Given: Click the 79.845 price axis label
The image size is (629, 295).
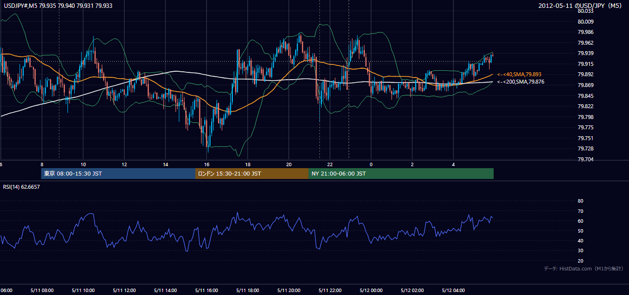Looking at the screenshot, I should tap(586, 96).
